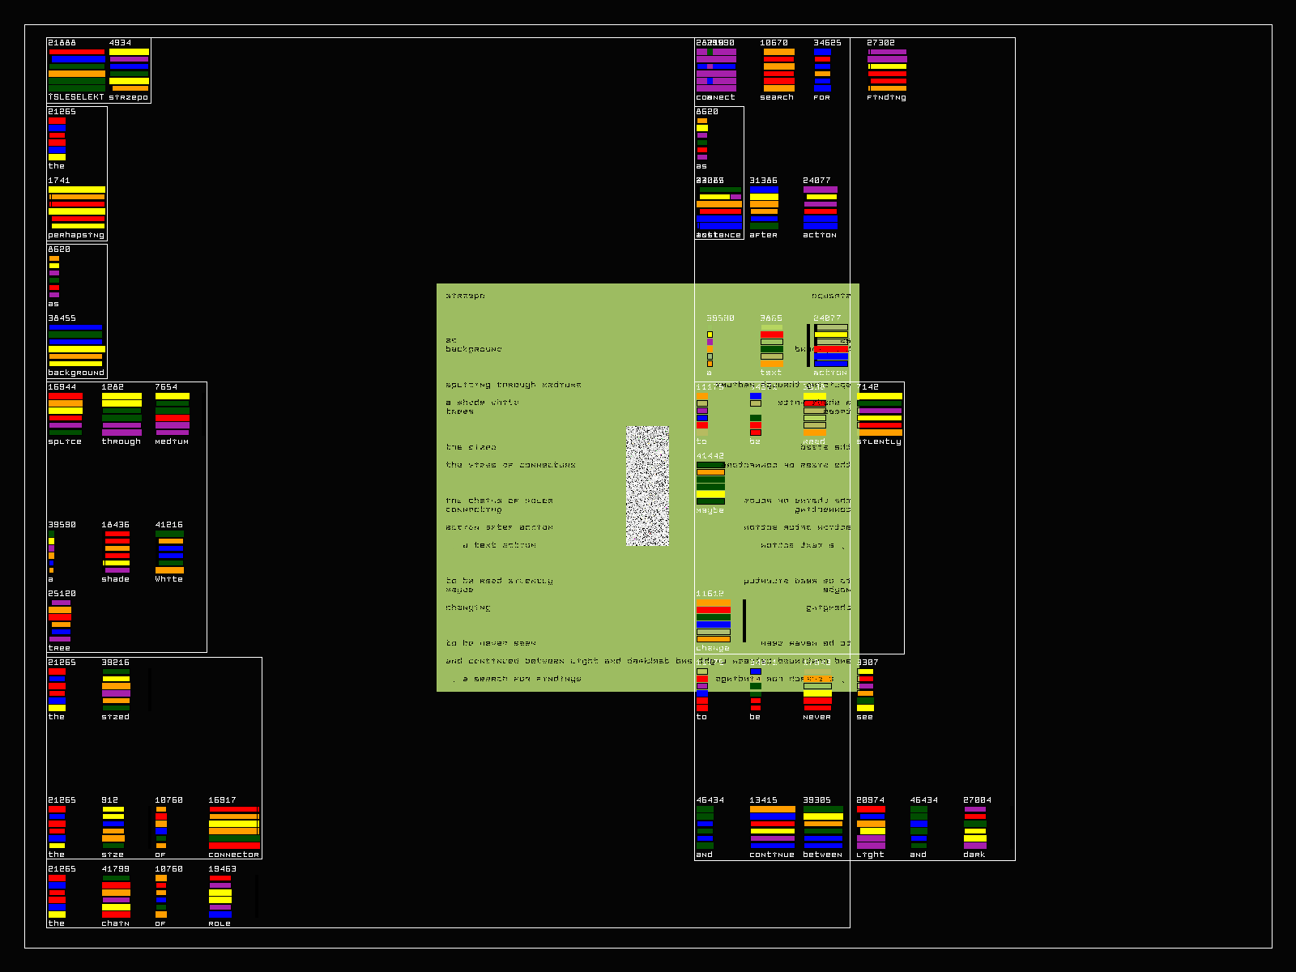This screenshot has width=1296, height=972.
Task: Select the 'between' word block
Action: [x=823, y=827]
